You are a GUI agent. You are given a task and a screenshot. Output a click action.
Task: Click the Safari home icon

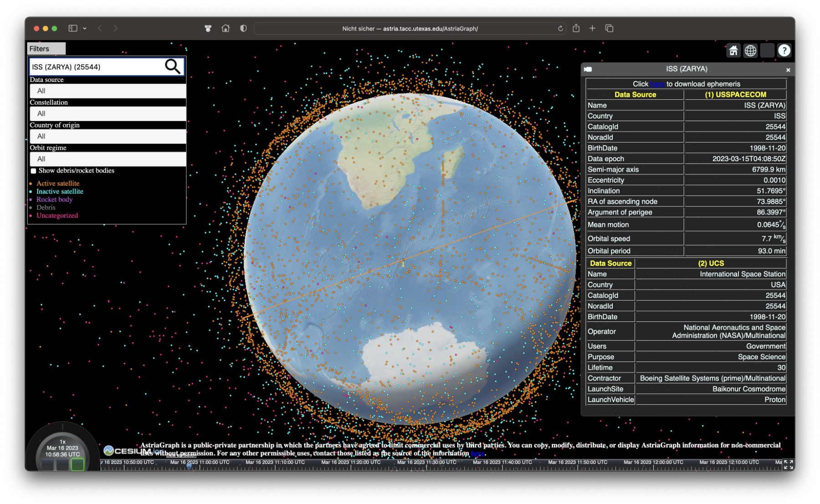coord(225,28)
